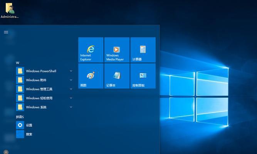Click the Windows PowerShell folder icon

pos(20,71)
